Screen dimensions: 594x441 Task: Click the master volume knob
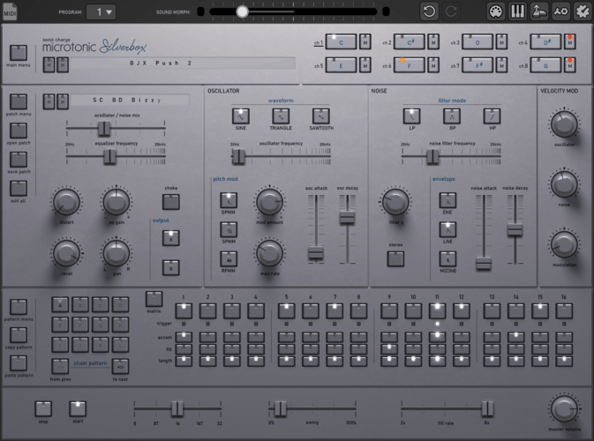(564, 409)
